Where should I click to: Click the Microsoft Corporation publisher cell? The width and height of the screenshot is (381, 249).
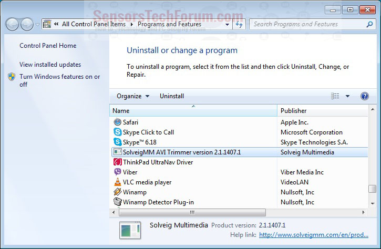pyautogui.click(x=312, y=132)
